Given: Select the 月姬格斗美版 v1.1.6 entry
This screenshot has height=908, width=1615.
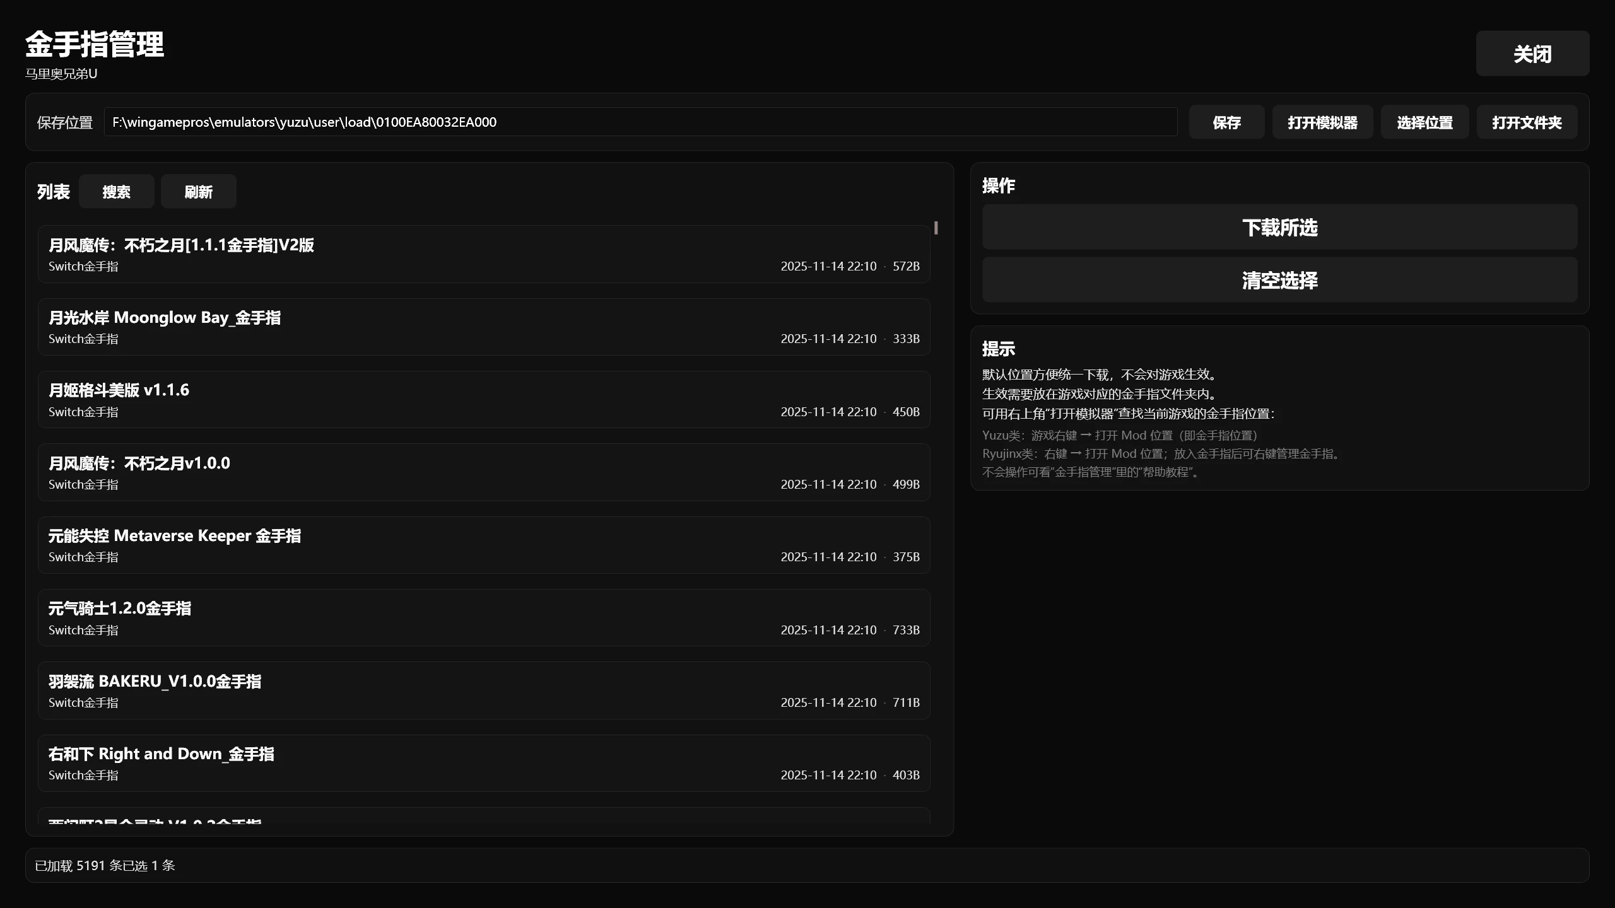Looking at the screenshot, I should (483, 400).
